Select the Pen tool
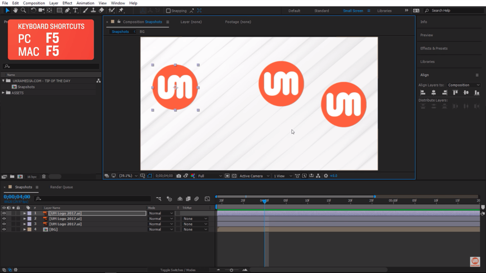The height and width of the screenshot is (273, 486). [67, 10]
